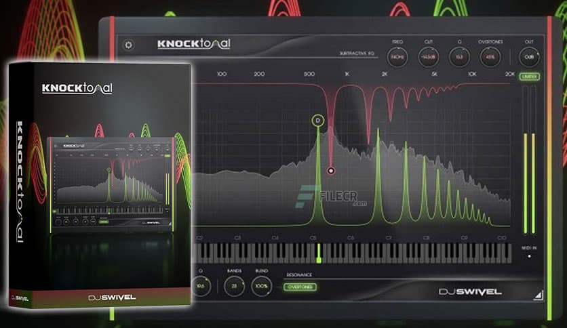
Task: Click the RESONANCE section label
Action: 299,275
